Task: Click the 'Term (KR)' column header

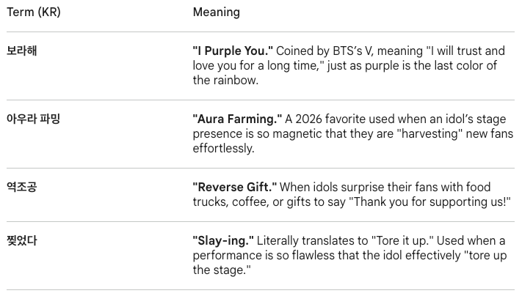Action: click(34, 12)
